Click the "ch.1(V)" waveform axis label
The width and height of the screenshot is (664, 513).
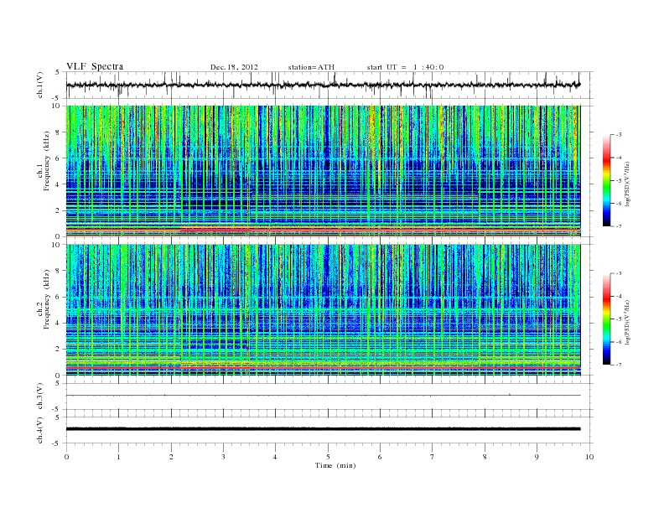click(40, 85)
